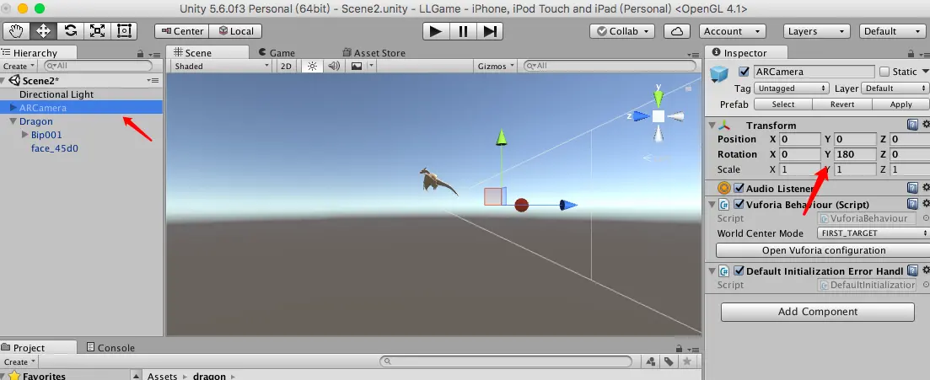Click the Project save search star icon
Screen dimensions: 930x380
(x=687, y=361)
